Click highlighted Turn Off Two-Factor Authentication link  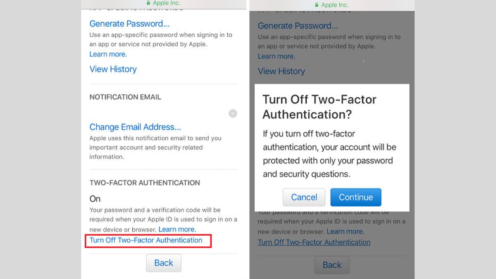(146, 240)
